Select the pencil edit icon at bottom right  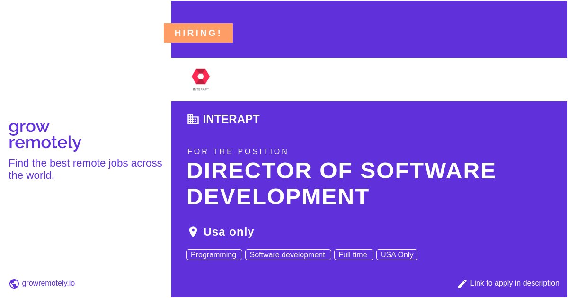462,283
